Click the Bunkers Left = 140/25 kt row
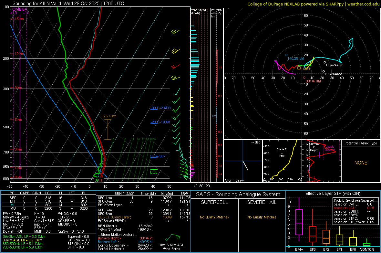The width and height of the screenshot is (381, 253). tap(125, 242)
